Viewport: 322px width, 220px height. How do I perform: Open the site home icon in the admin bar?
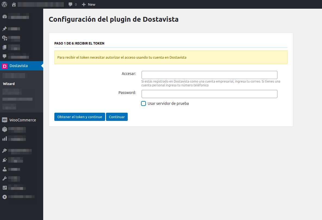[14, 4]
